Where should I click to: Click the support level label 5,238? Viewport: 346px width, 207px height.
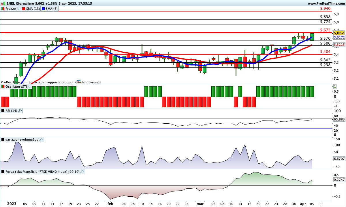(325, 65)
